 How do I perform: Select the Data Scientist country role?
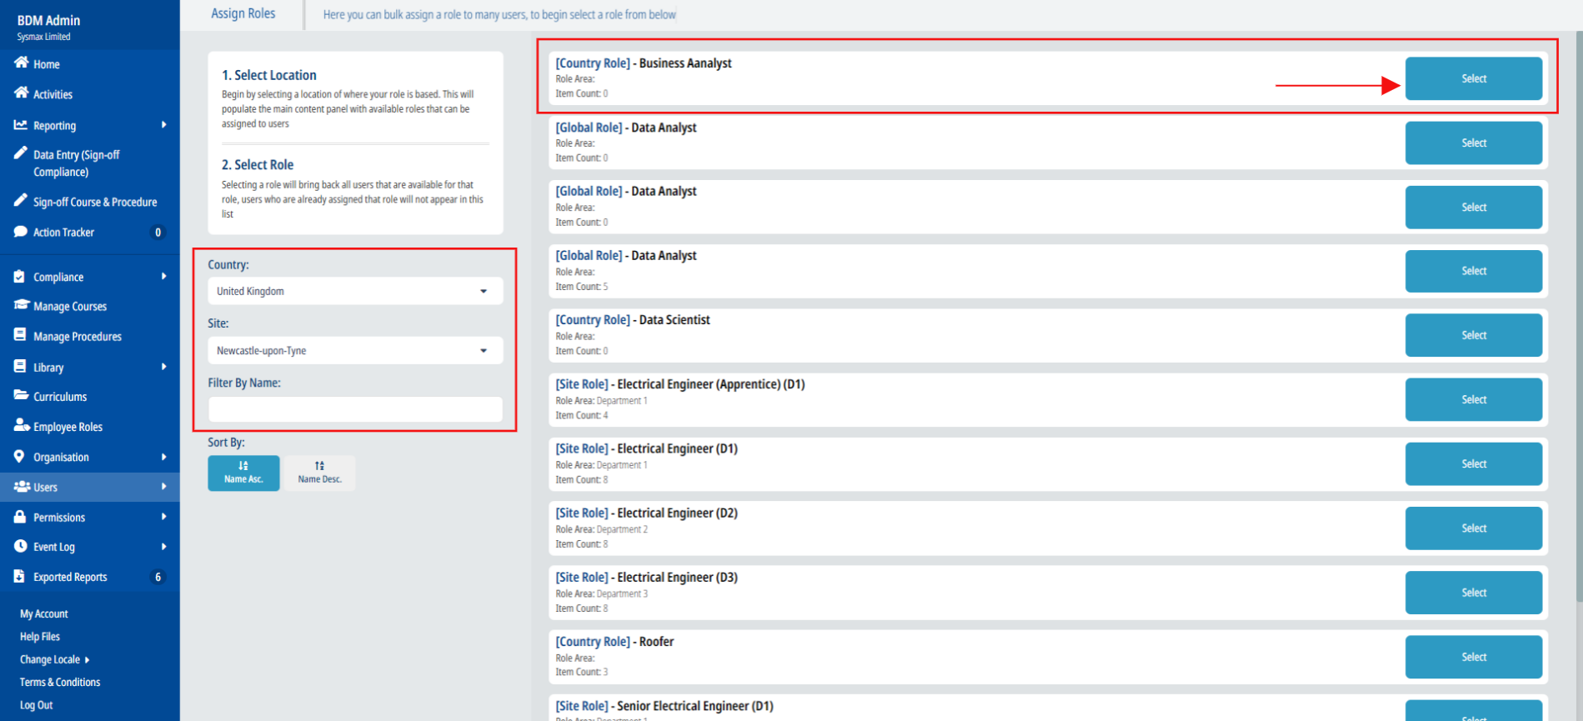coord(1473,335)
